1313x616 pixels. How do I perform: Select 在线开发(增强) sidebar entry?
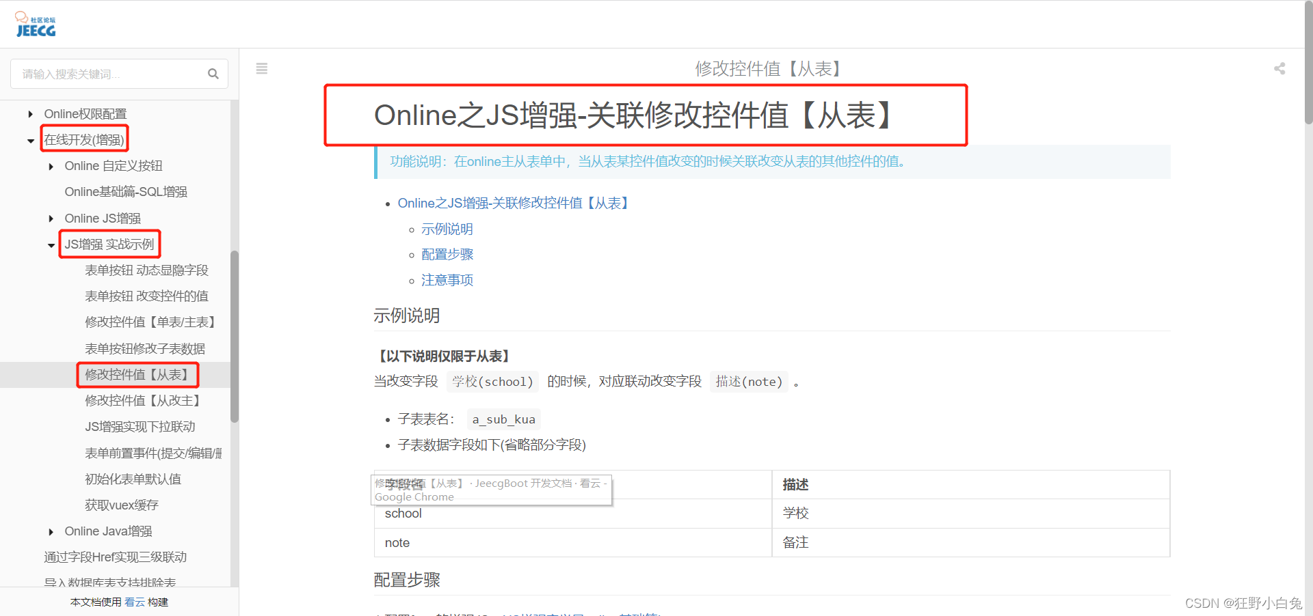click(84, 140)
